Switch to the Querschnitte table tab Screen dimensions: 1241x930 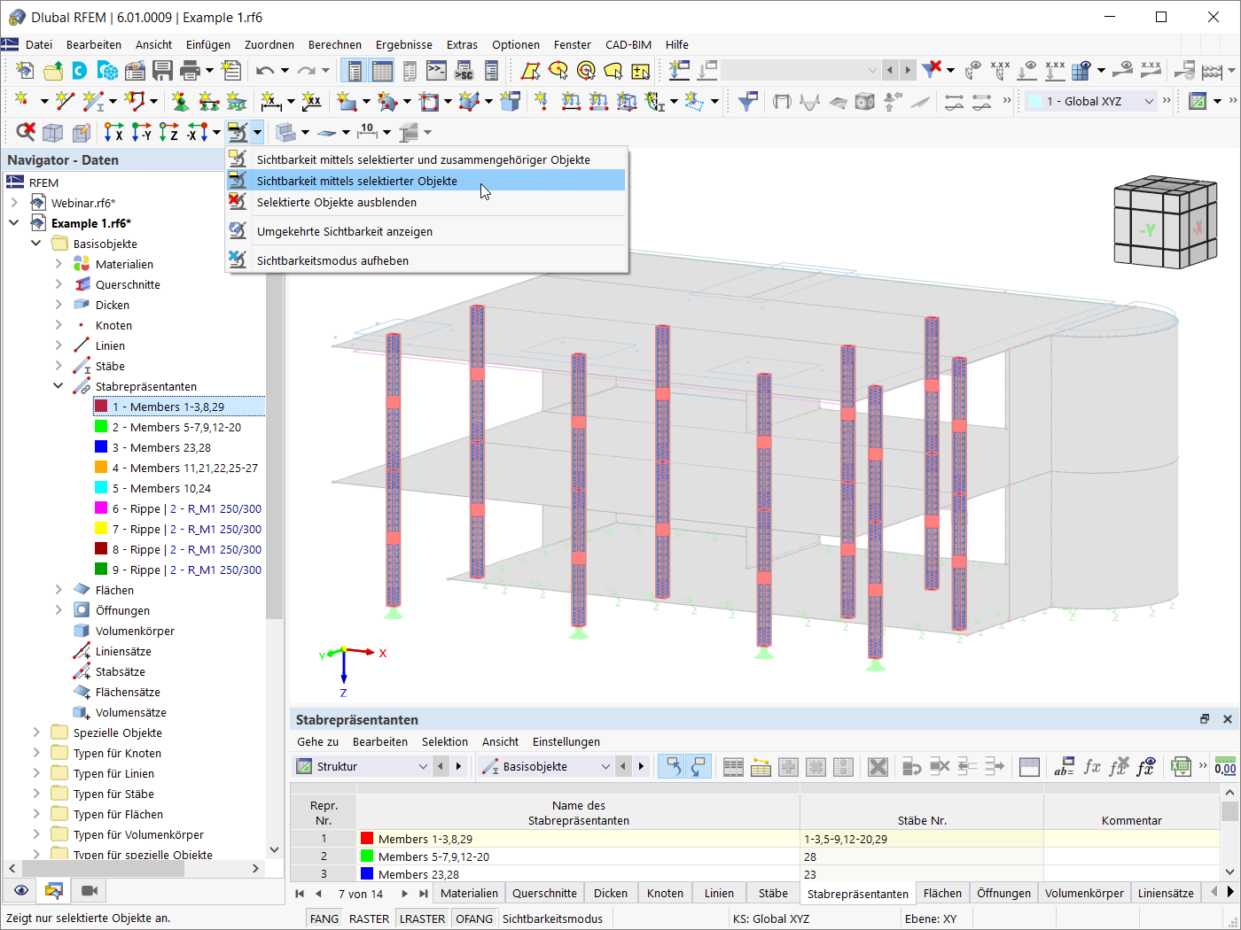[x=544, y=893]
